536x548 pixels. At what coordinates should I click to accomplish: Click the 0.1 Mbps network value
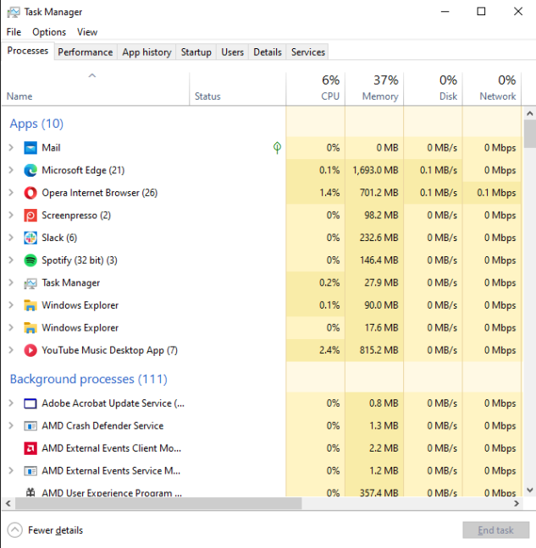click(x=496, y=193)
